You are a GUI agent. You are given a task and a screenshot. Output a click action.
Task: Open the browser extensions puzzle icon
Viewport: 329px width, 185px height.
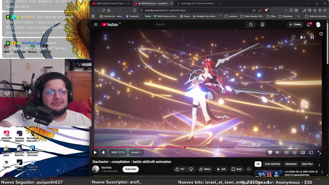[291, 10]
